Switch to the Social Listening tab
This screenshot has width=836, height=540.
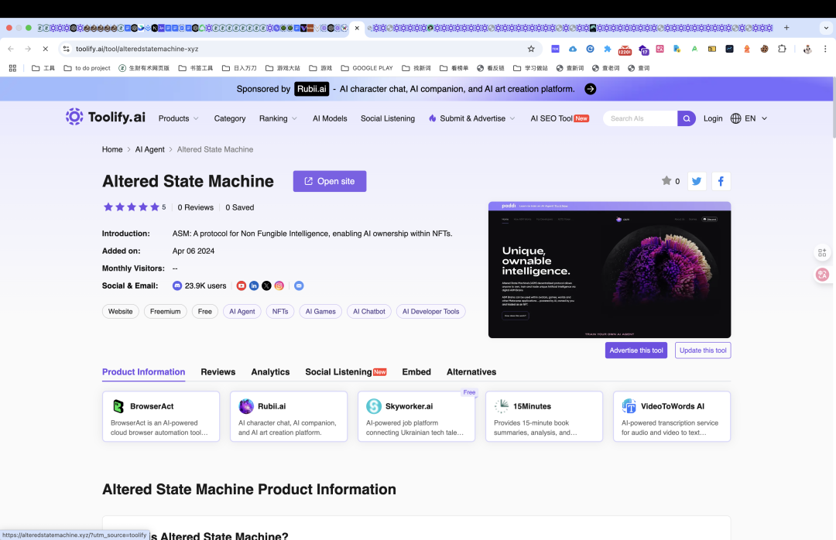pos(345,372)
